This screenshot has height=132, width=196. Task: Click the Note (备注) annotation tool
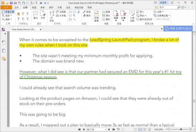tap(36, 15)
